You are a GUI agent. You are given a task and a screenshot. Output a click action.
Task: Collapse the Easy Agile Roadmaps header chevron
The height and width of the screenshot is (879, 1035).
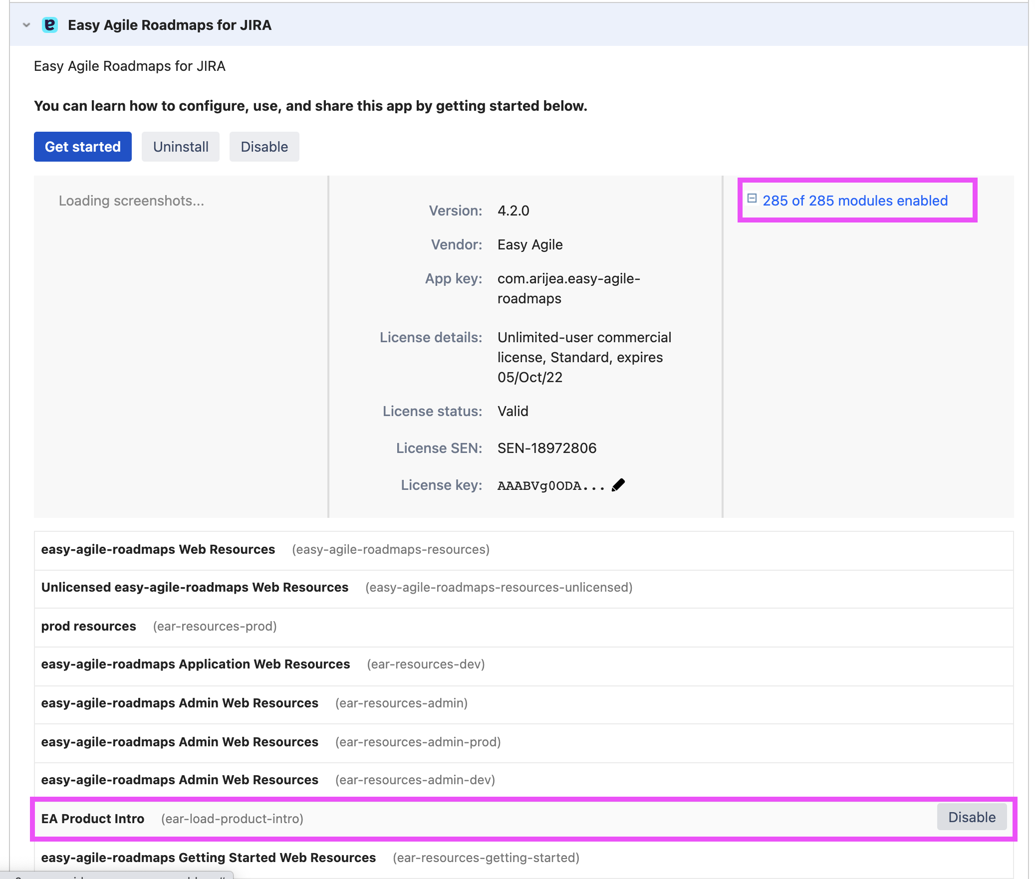[x=26, y=25]
